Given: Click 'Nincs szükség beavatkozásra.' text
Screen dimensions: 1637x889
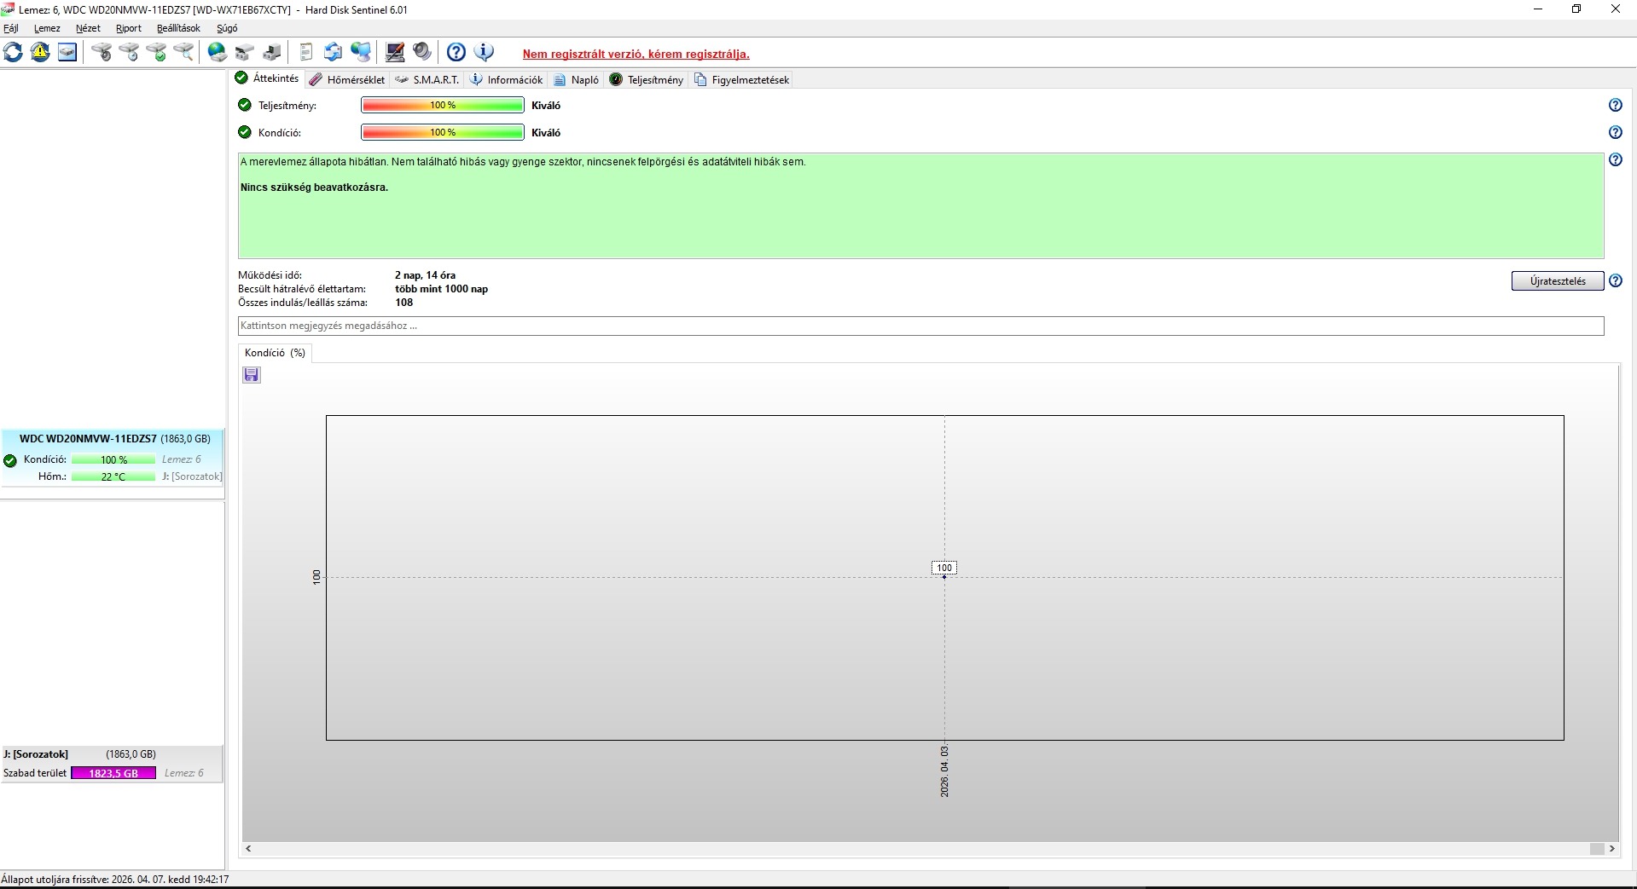Looking at the screenshot, I should [x=314, y=188].
